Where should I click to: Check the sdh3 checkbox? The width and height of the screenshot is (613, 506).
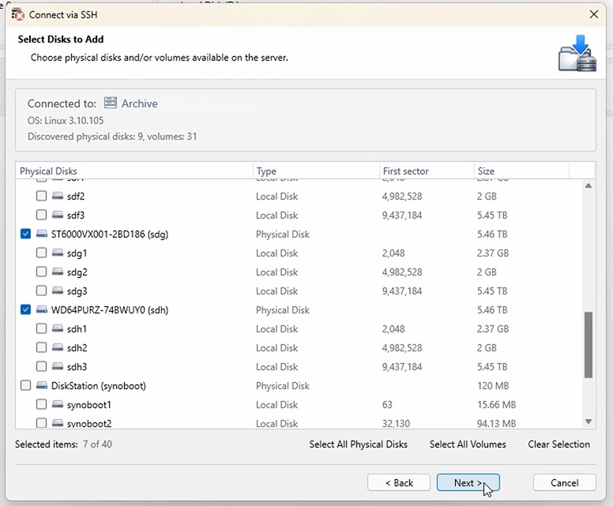(41, 366)
